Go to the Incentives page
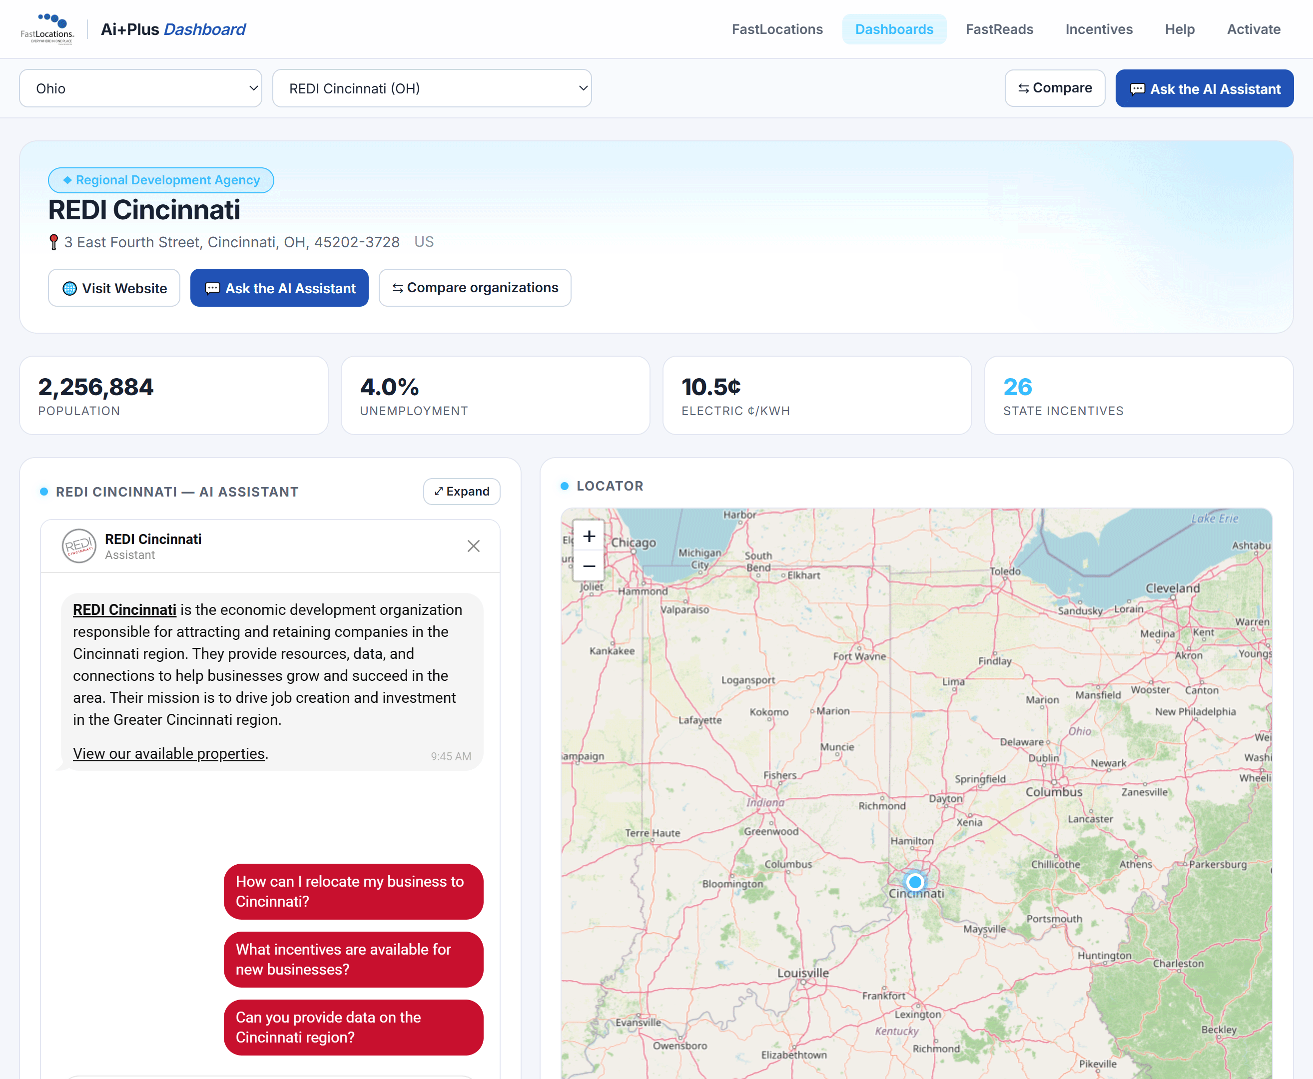Viewport: 1313px width, 1079px height. point(1099,29)
